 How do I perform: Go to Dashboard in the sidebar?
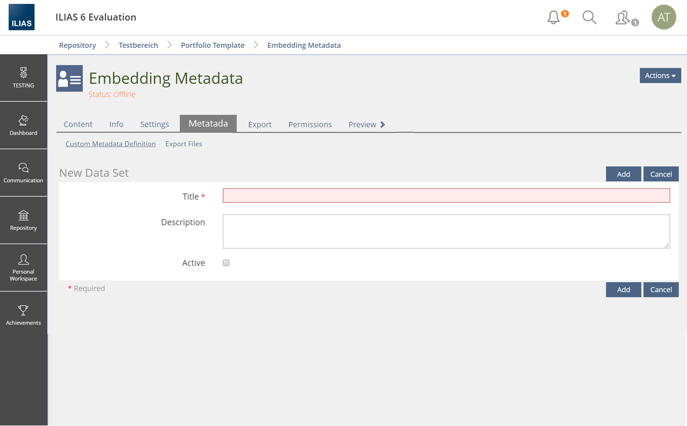tap(23, 125)
